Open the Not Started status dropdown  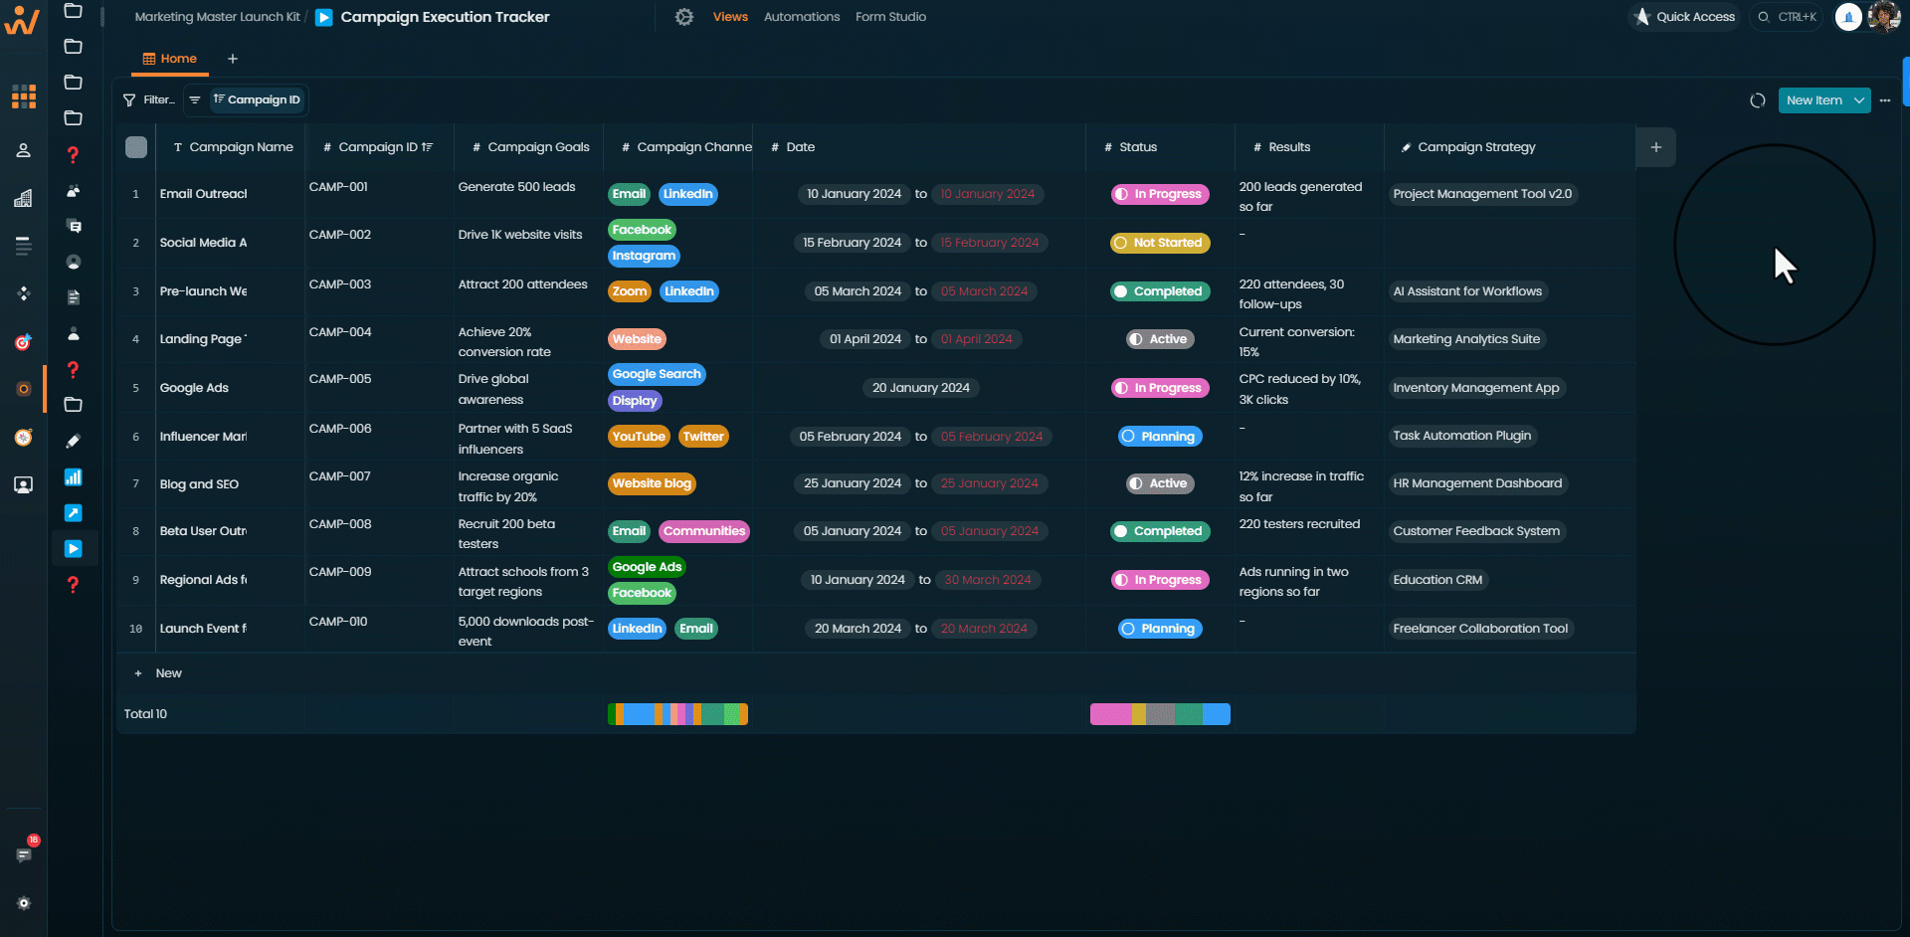[x=1160, y=243]
